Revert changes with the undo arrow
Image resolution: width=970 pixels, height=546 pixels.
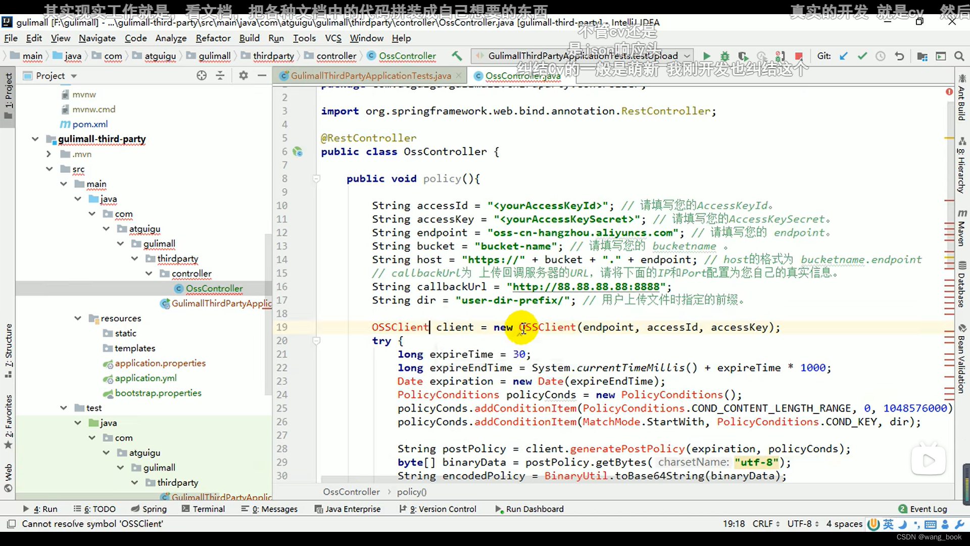(899, 56)
